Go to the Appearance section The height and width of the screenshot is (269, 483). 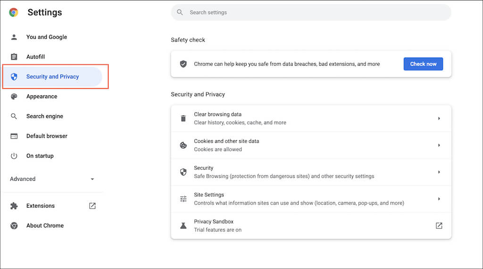coord(42,96)
